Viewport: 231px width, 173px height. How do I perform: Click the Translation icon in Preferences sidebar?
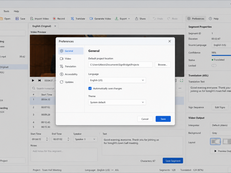[x=62, y=66]
